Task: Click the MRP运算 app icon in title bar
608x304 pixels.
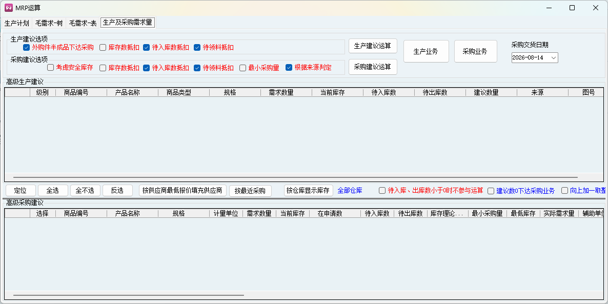Action: (9, 8)
